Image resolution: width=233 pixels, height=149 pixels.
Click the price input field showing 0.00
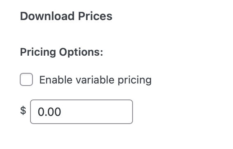[82, 112]
